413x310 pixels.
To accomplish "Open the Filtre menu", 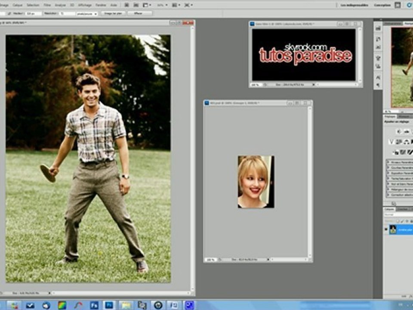I will coord(47,5).
